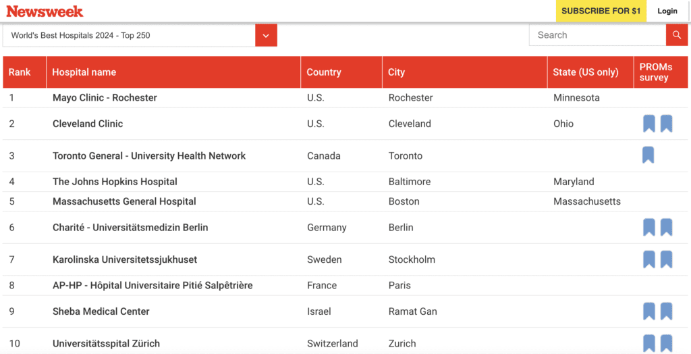The height and width of the screenshot is (354, 691).
Task: Click the PROMs survey column header
Action: [661, 72]
